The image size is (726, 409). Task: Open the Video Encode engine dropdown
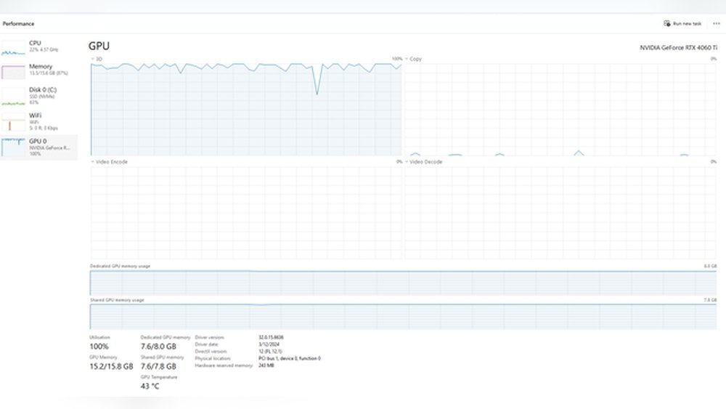point(93,162)
